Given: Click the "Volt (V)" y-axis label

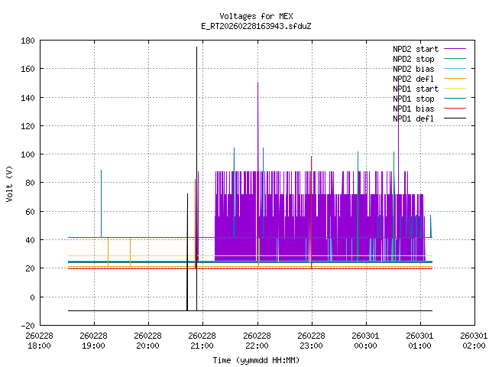Looking at the screenshot, I should coord(10,183).
